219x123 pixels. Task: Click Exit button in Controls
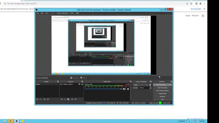(162, 99)
